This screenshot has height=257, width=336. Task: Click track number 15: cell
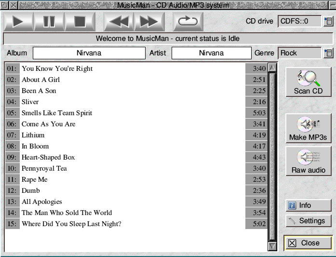coord(13,224)
